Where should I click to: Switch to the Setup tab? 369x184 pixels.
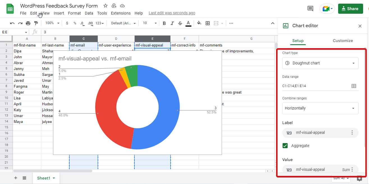pyautogui.click(x=298, y=41)
